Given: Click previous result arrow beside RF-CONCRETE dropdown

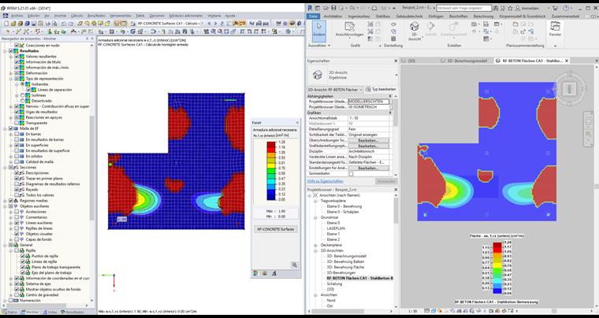Looking at the screenshot, I should 210,24.
